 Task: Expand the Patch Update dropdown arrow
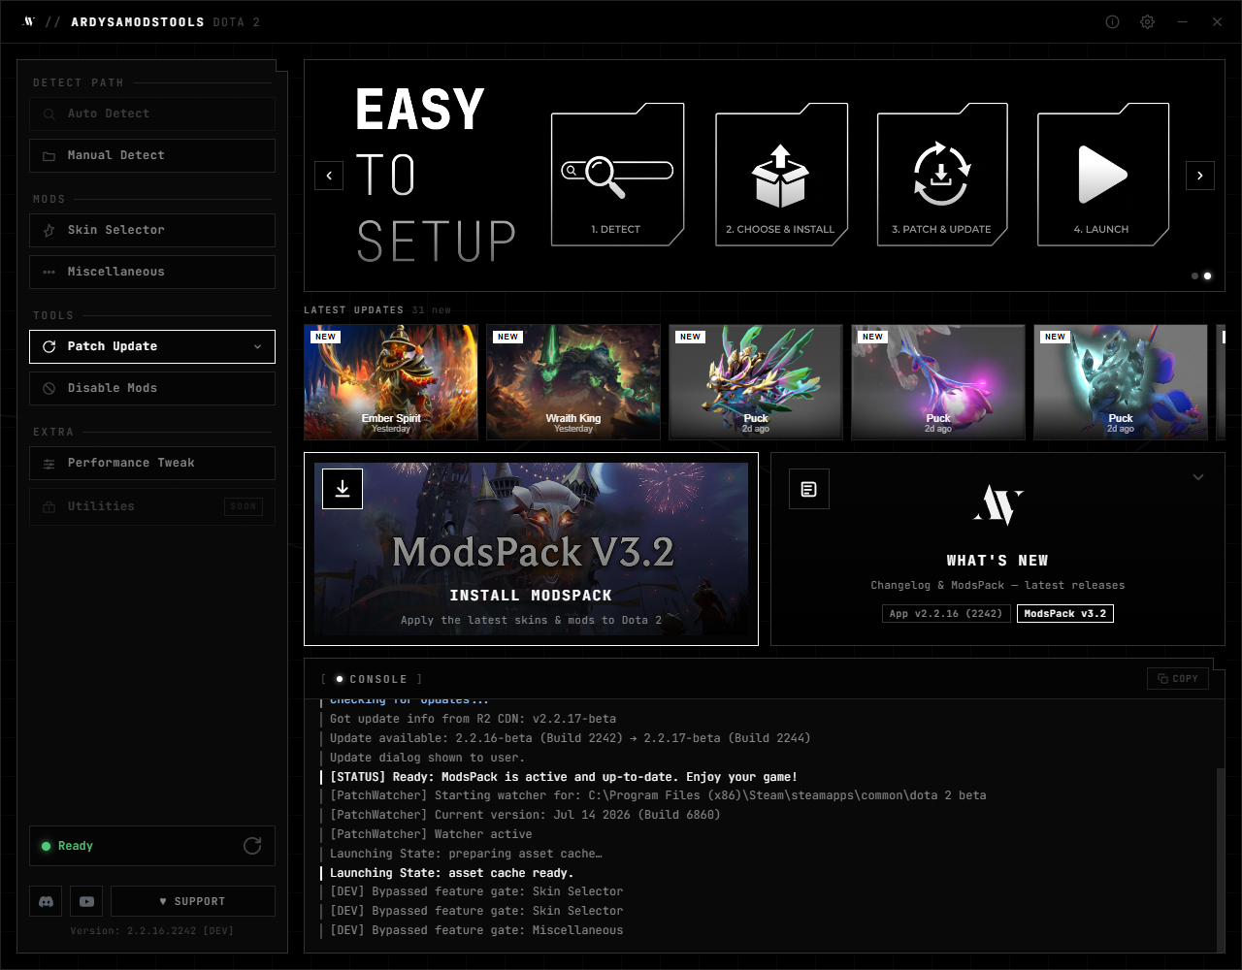257,346
